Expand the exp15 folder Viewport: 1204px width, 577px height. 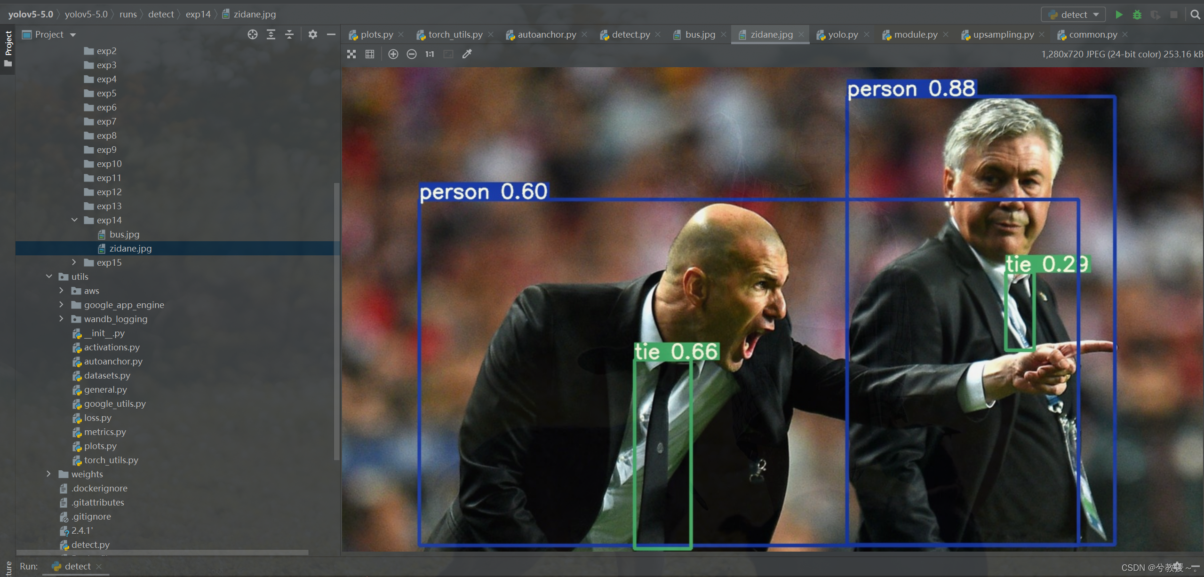[x=74, y=262]
